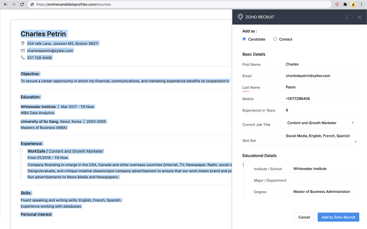The height and width of the screenshot is (229, 367).
Task: Open the Current Job Title dropdown
Action: coord(352,123)
